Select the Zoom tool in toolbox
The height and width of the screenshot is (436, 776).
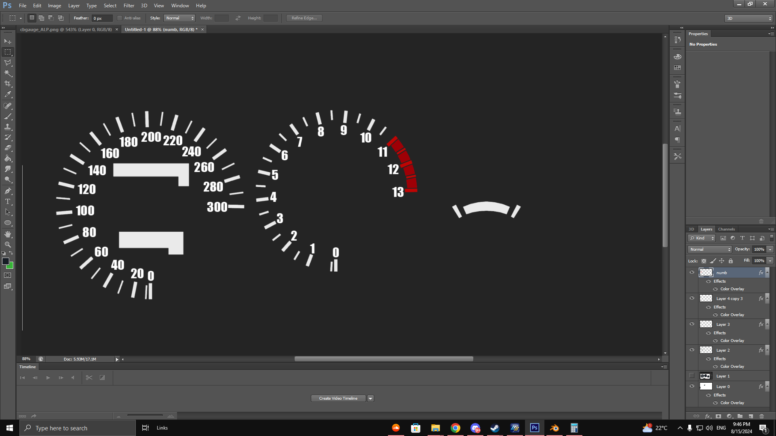coord(8,245)
